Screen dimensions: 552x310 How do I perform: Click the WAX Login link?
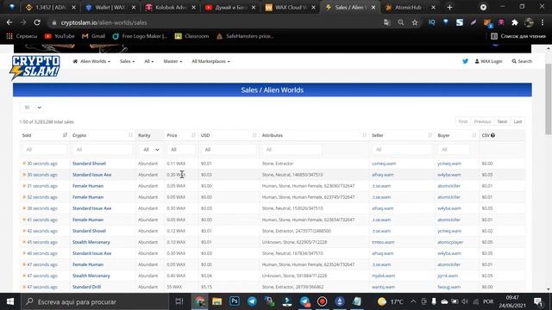489,61
